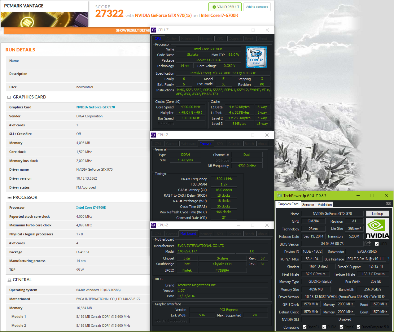Image resolution: width=394 pixels, height=332 pixels.
Task: Open About tab in top CPU-Z window
Action: pyautogui.click(x=263, y=39)
